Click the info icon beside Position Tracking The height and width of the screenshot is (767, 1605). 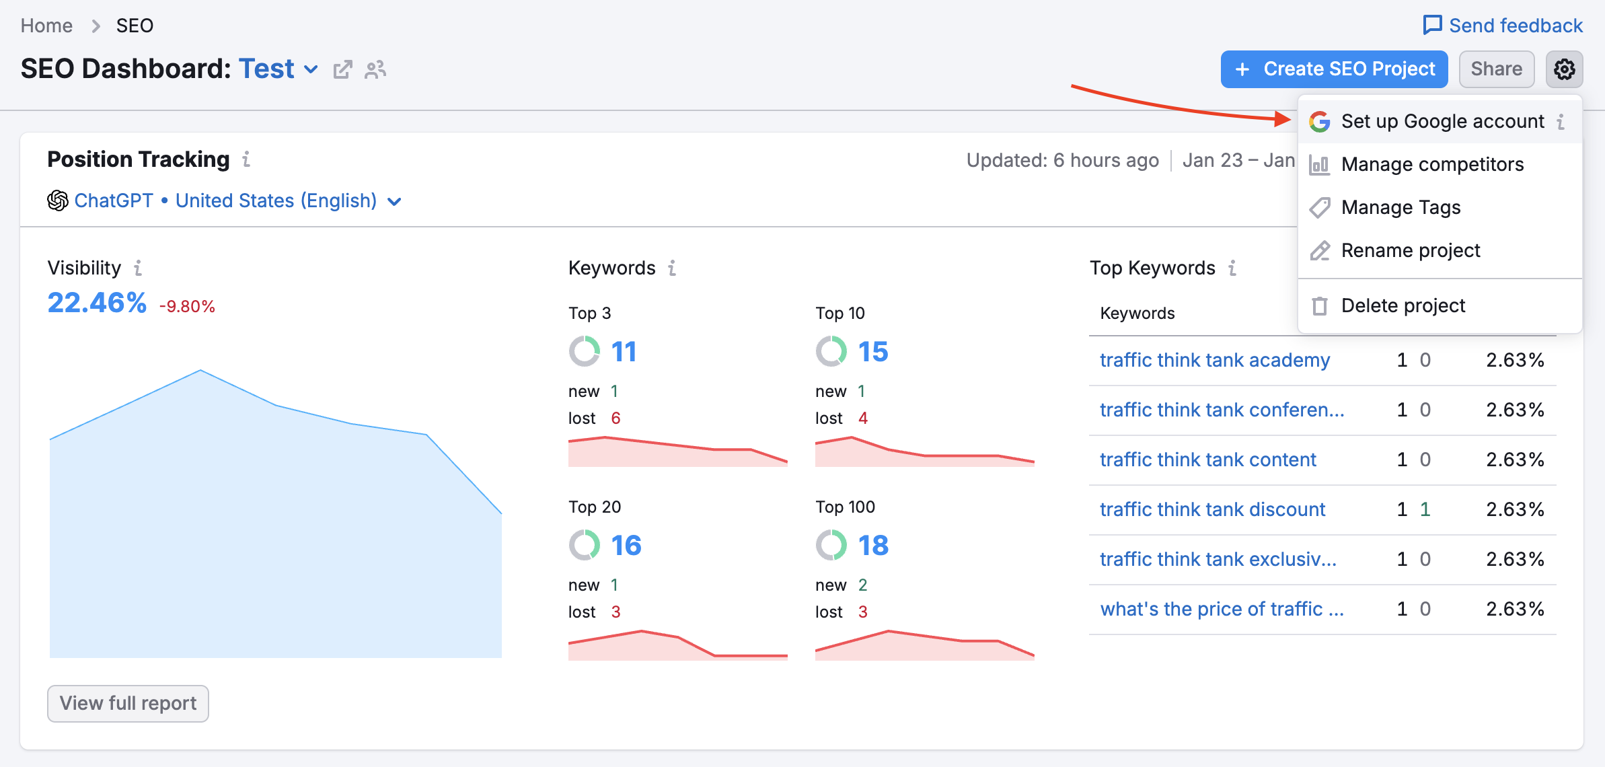coord(247,160)
